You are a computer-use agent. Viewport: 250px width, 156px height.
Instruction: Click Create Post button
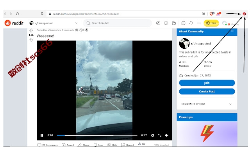coord(207,91)
